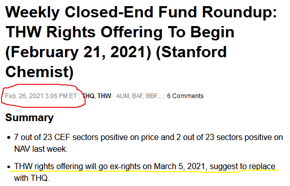Click the (February 21, 2021) text in headline
Image resolution: width=290 pixels, height=186 pixels.
click(78, 52)
